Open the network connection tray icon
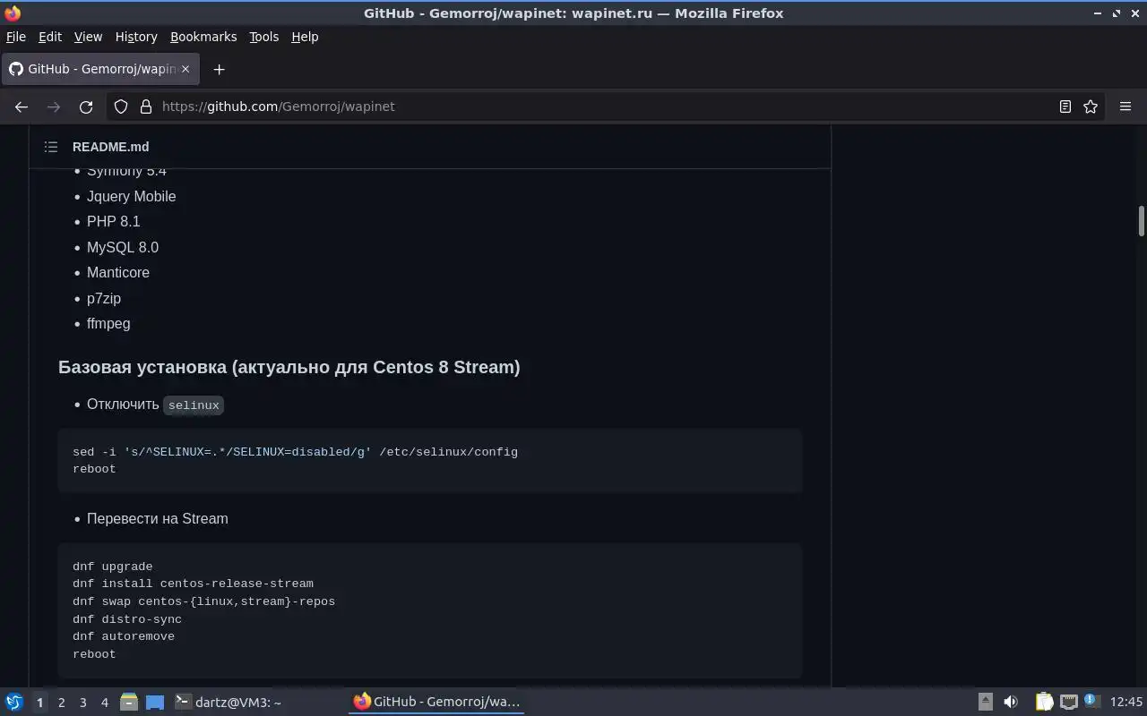The height and width of the screenshot is (716, 1147). coord(1068,703)
